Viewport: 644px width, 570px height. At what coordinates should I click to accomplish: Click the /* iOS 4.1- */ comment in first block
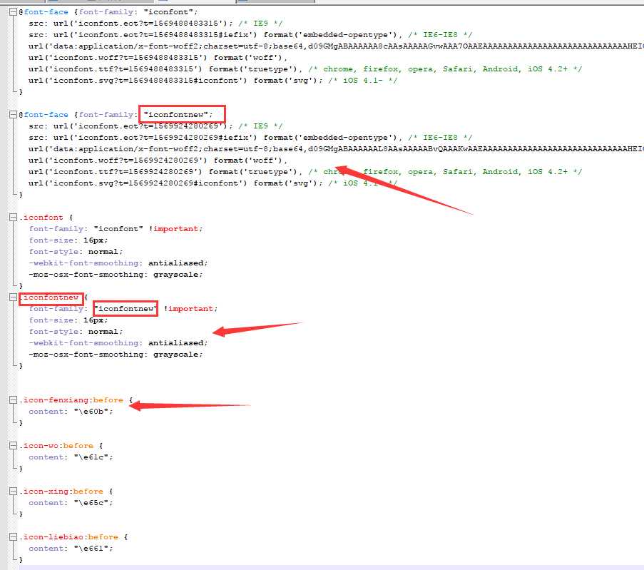coord(363,81)
